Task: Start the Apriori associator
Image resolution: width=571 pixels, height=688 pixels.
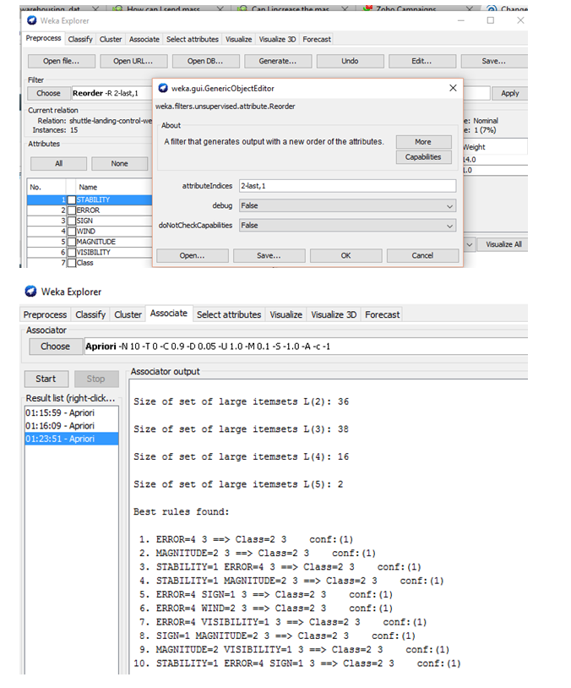Action: 46,379
